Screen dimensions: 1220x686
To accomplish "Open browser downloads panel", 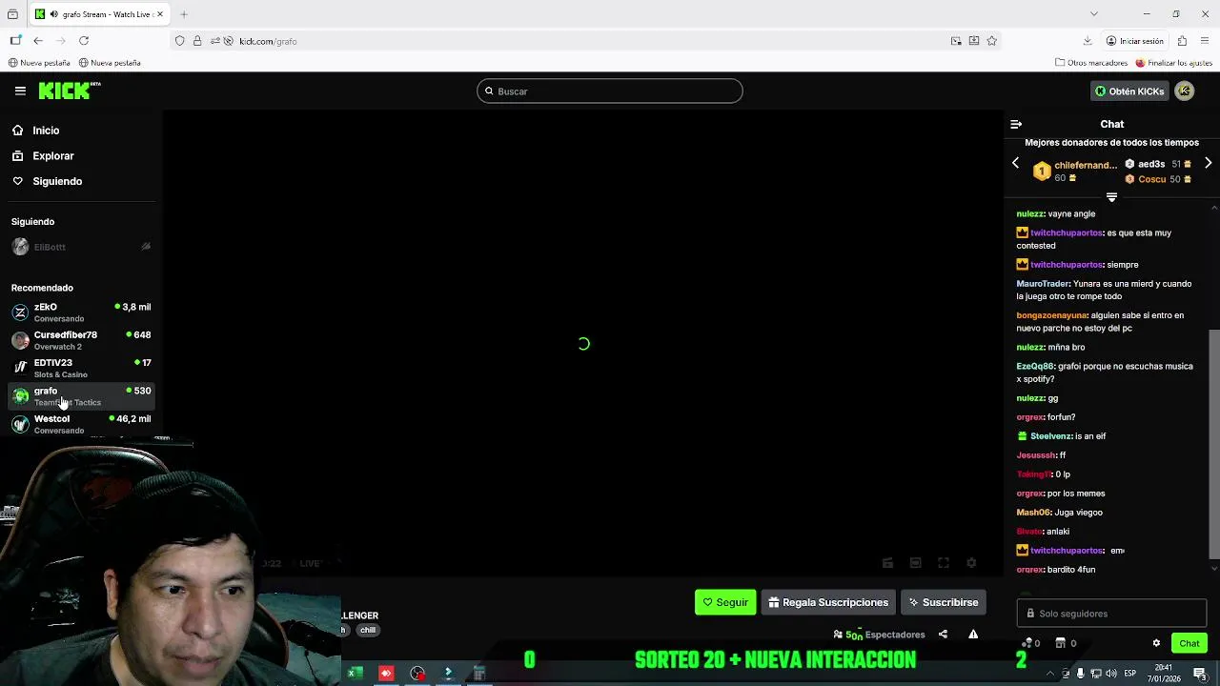I will tap(1088, 41).
